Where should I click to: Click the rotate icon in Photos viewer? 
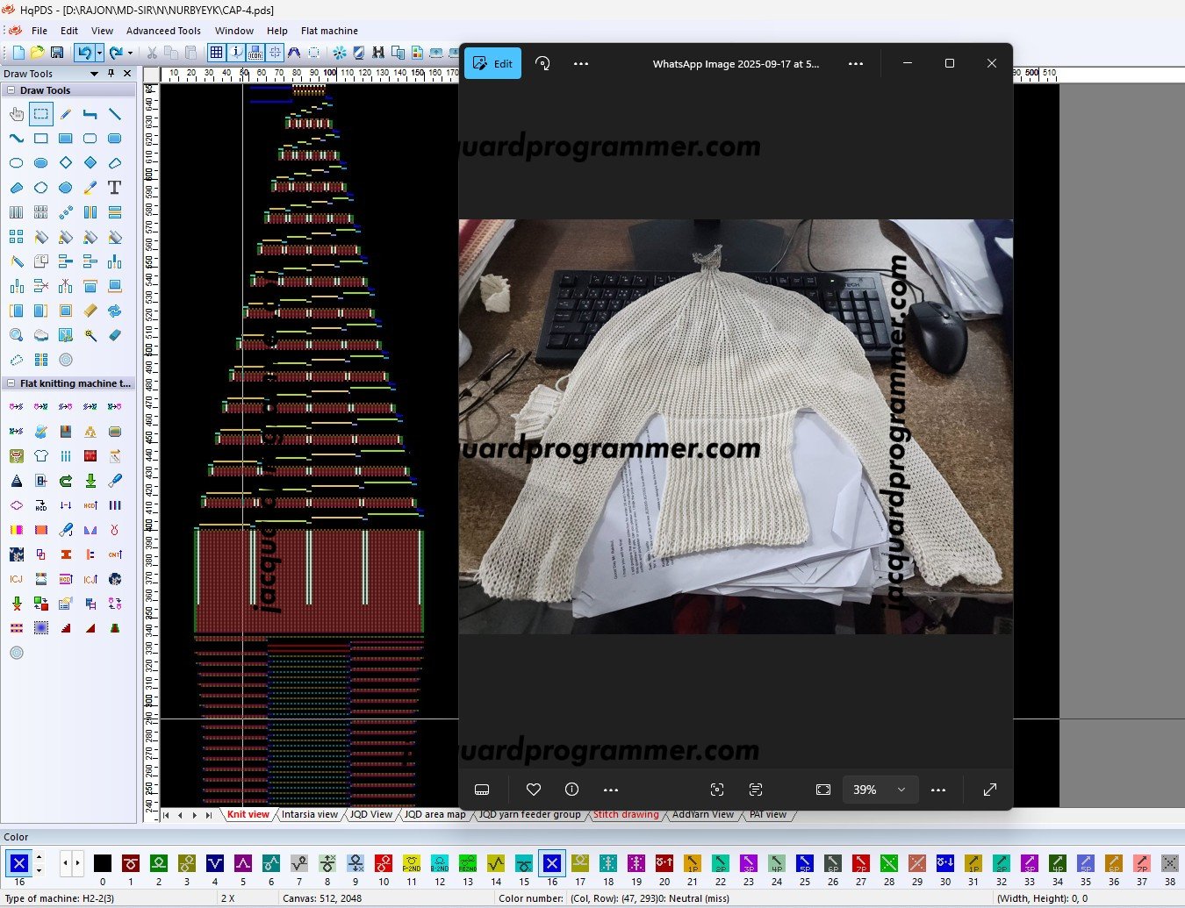click(542, 63)
